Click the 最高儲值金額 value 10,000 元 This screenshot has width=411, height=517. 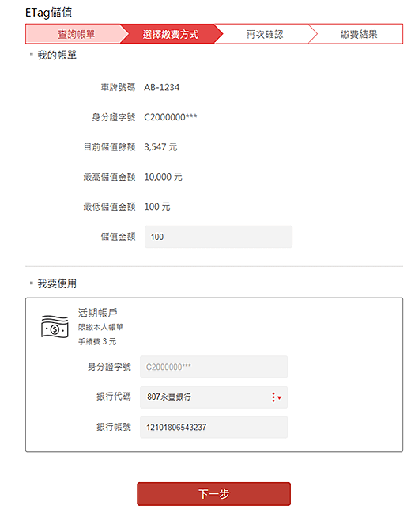(164, 177)
